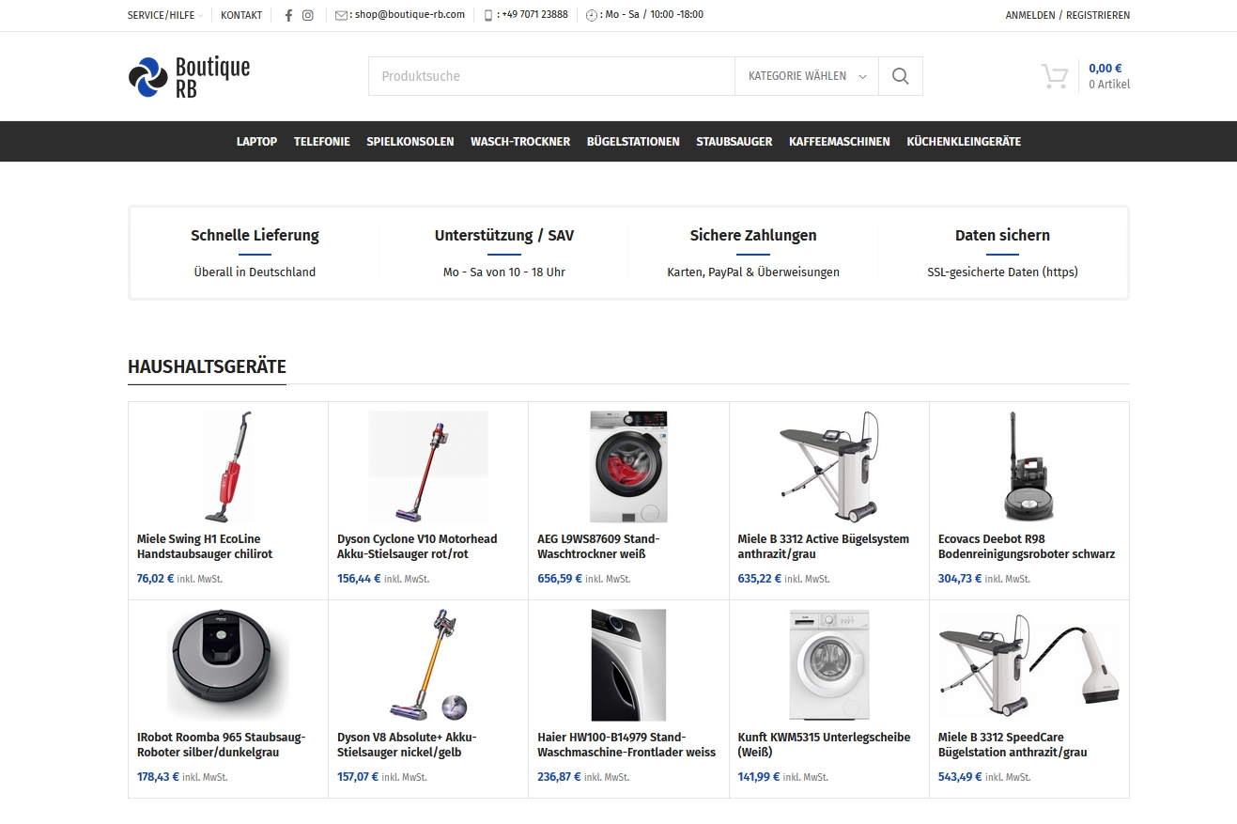Click the Miele B 3312 SpeedCare image
The height and width of the screenshot is (824, 1237).
1029,664
